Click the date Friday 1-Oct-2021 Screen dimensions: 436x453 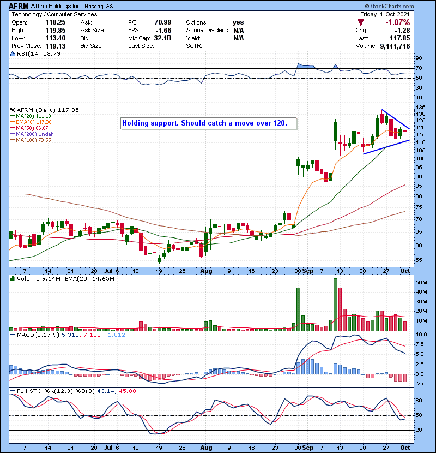(385, 14)
